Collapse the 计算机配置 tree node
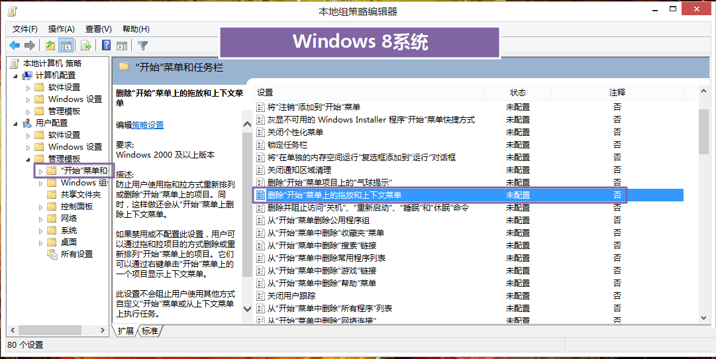716x359 pixels. (16, 76)
